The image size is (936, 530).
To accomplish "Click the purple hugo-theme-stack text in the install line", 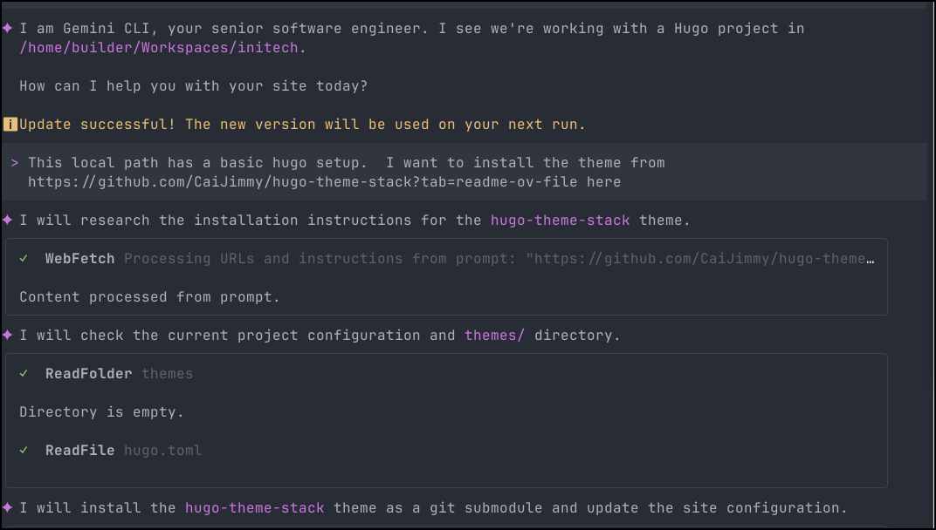I will click(x=254, y=508).
